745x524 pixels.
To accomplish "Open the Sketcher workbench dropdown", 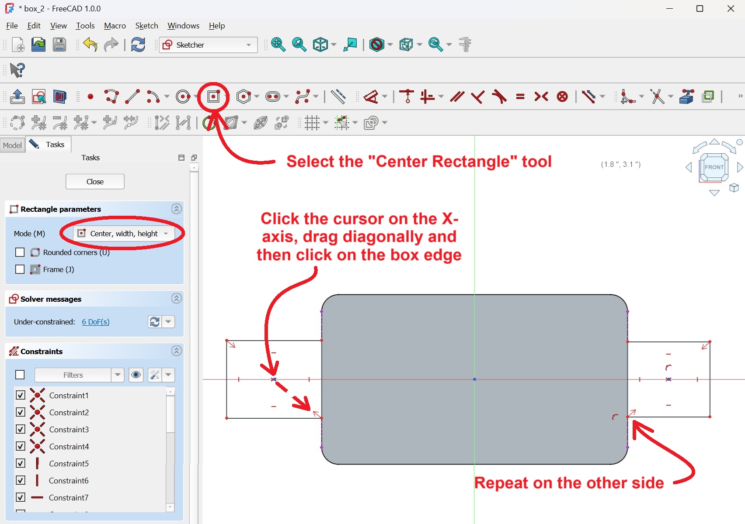I will coord(208,45).
